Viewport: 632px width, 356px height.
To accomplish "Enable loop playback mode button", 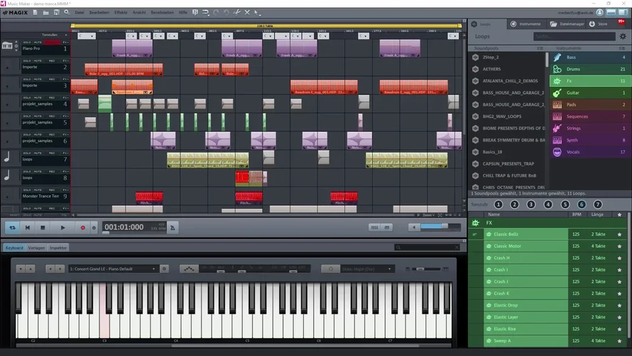I will tap(12, 227).
